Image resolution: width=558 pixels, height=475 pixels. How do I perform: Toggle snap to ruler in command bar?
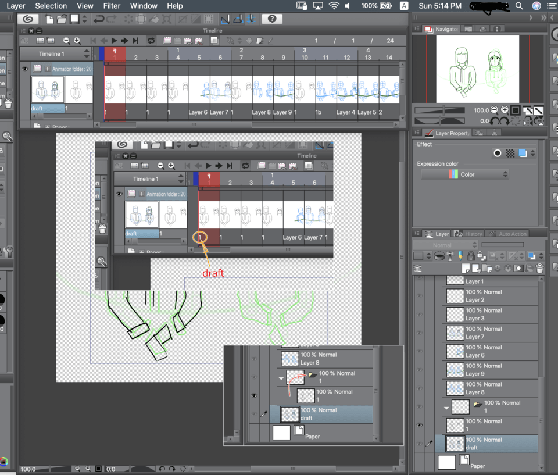[225, 19]
